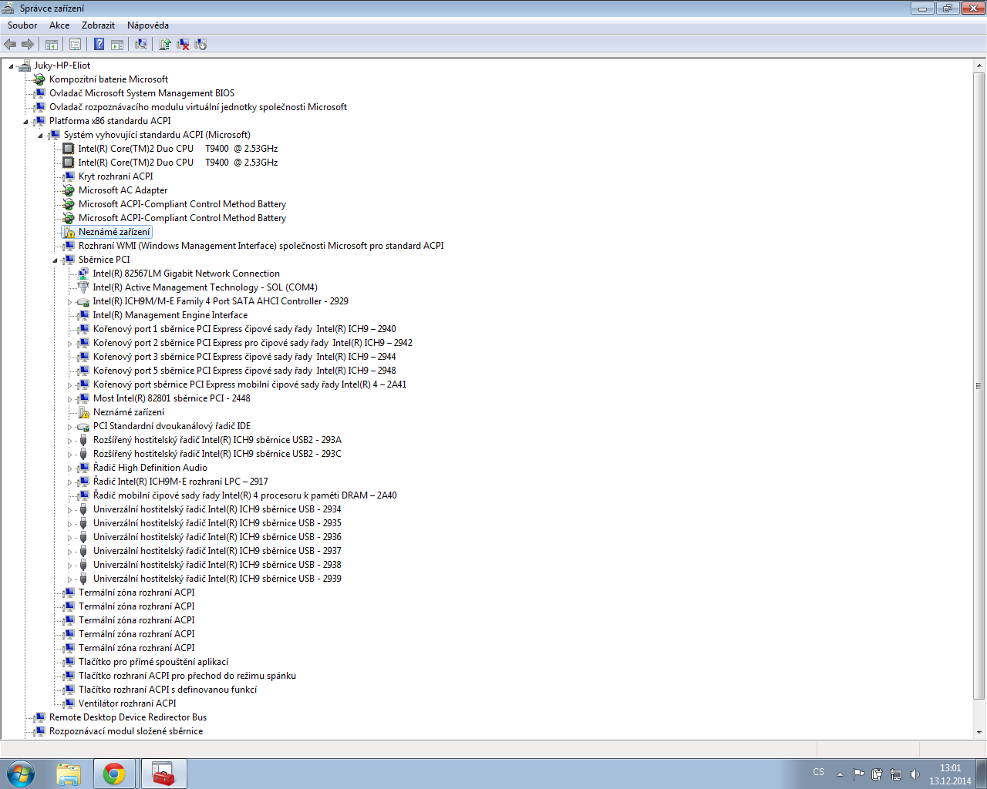Viewport: 987px width, 789px height.
Task: Collapse the Platforma x86 standardu ACPI node
Action: click(25, 122)
